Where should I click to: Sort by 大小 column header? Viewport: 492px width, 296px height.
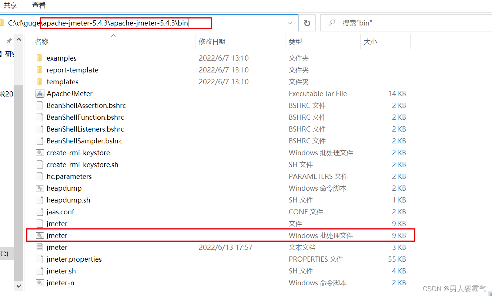click(371, 42)
